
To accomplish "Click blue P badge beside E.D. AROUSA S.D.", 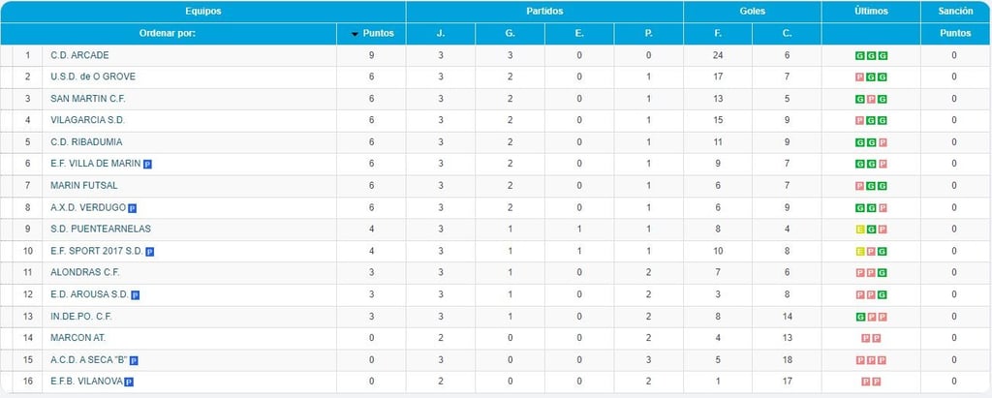I will click(x=136, y=294).
